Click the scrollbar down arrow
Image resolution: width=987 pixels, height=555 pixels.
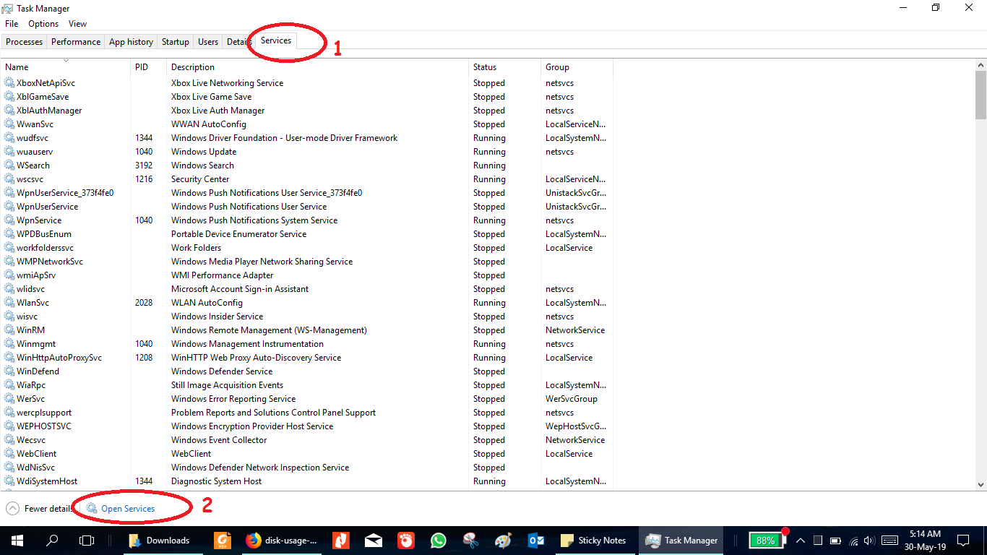[x=980, y=485]
